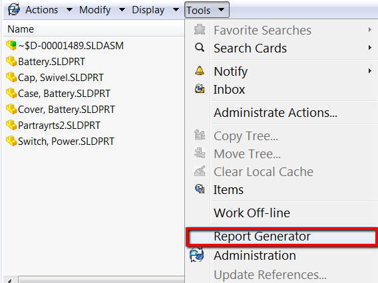Click the part icon next to Cap, Swivel.SLDPRT
Image resolution: width=378 pixels, height=283 pixels.
pyautogui.click(x=11, y=77)
